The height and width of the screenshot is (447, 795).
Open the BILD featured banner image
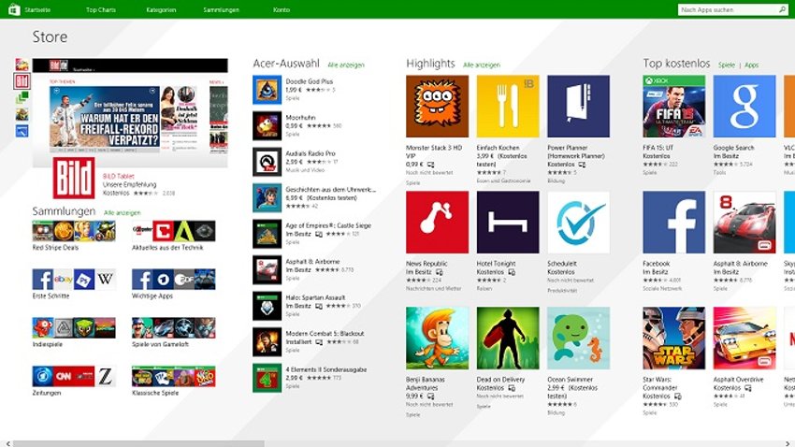pyautogui.click(x=130, y=112)
